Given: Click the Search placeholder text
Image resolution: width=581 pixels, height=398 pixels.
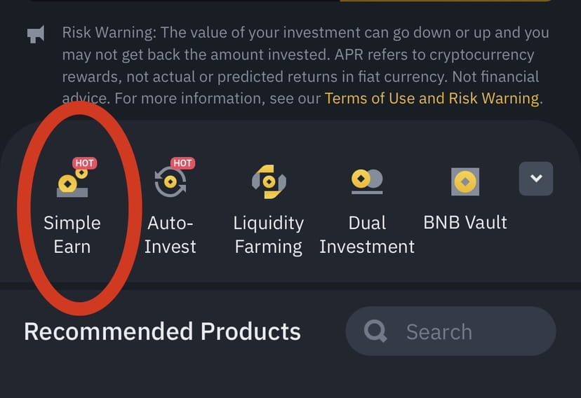Looking at the screenshot, I should click(x=439, y=331).
